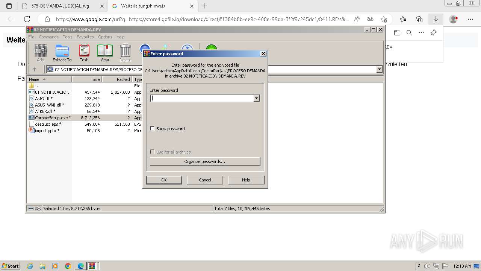This screenshot has height=271, width=481.
Task: Click the volume icon in system tray
Action: [427, 266]
